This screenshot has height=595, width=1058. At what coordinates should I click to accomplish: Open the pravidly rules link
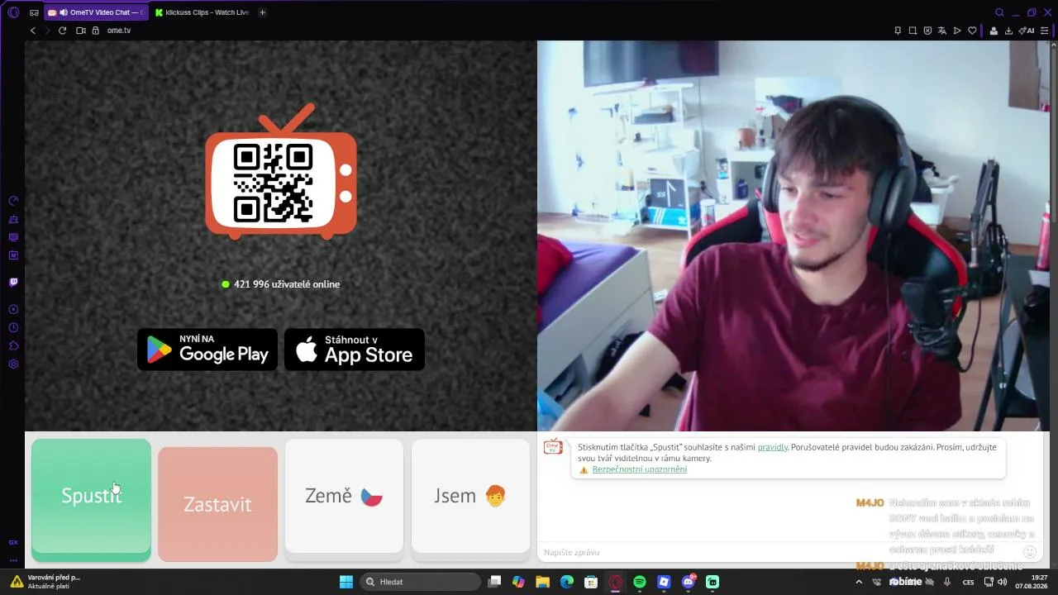[773, 447]
